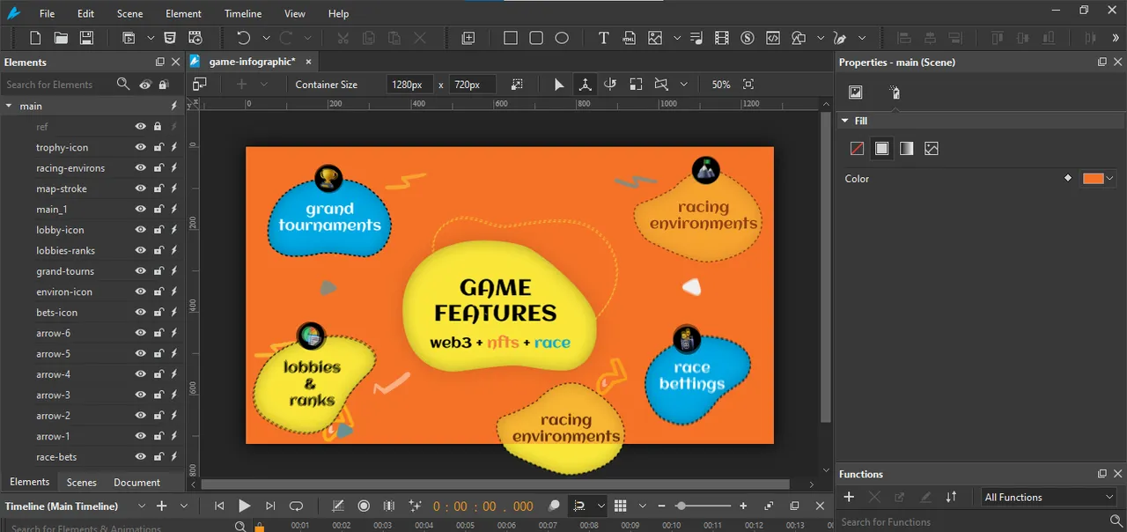Choose the Selection arrow tool

[559, 85]
